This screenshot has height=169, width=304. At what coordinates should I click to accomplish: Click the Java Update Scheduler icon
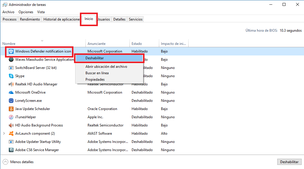click(11, 109)
